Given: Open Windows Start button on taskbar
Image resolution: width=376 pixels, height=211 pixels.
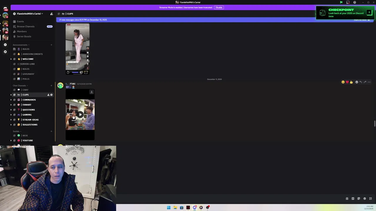Looking at the screenshot, I should [169, 207].
